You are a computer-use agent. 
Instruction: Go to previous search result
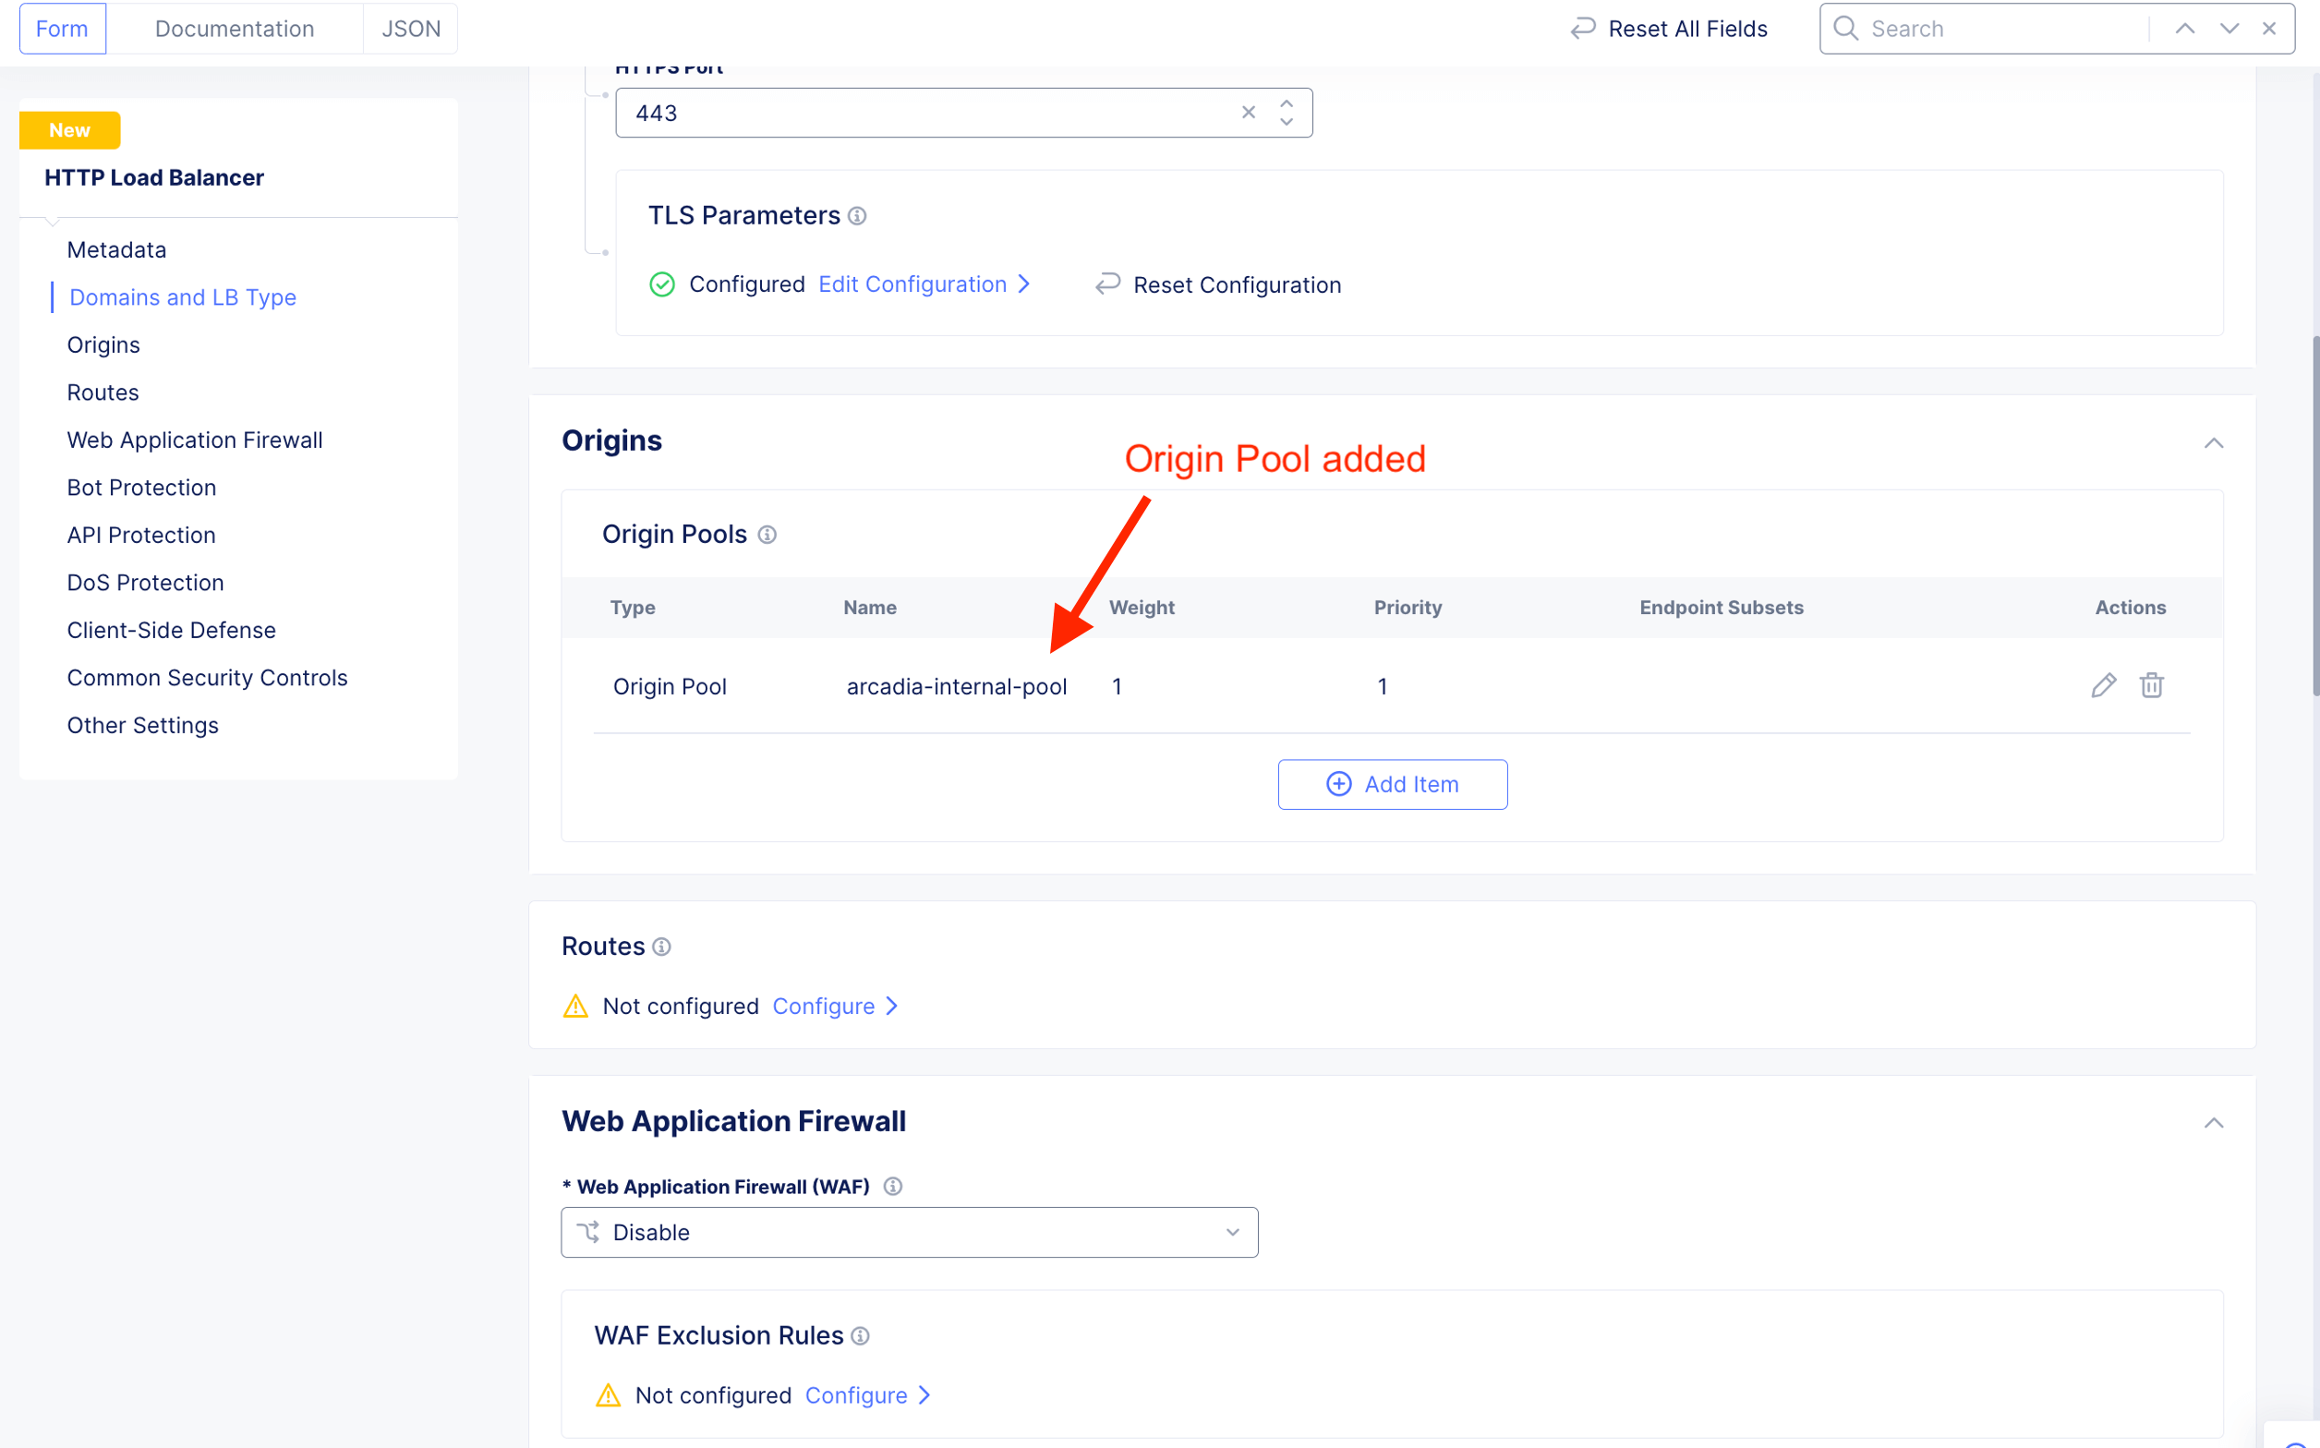click(x=2184, y=29)
